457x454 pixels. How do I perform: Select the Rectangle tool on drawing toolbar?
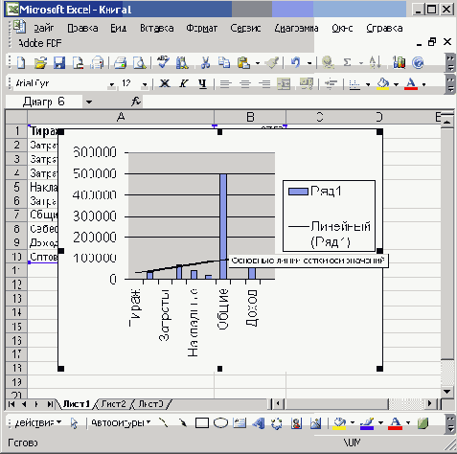[202, 423]
